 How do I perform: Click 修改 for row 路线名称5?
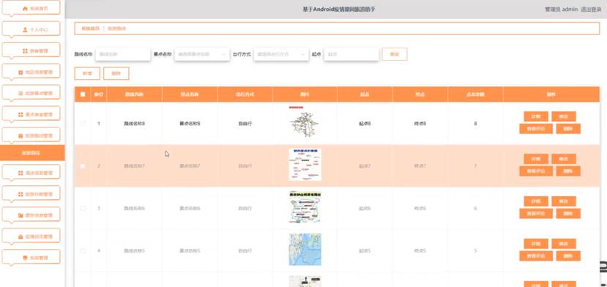pyautogui.click(x=564, y=244)
